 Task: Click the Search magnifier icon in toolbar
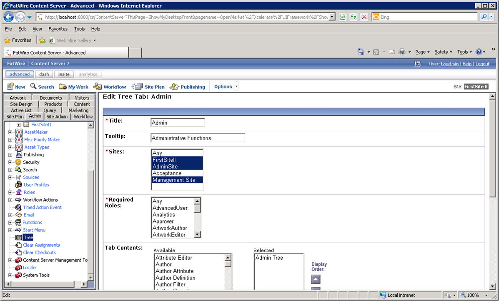click(x=33, y=86)
